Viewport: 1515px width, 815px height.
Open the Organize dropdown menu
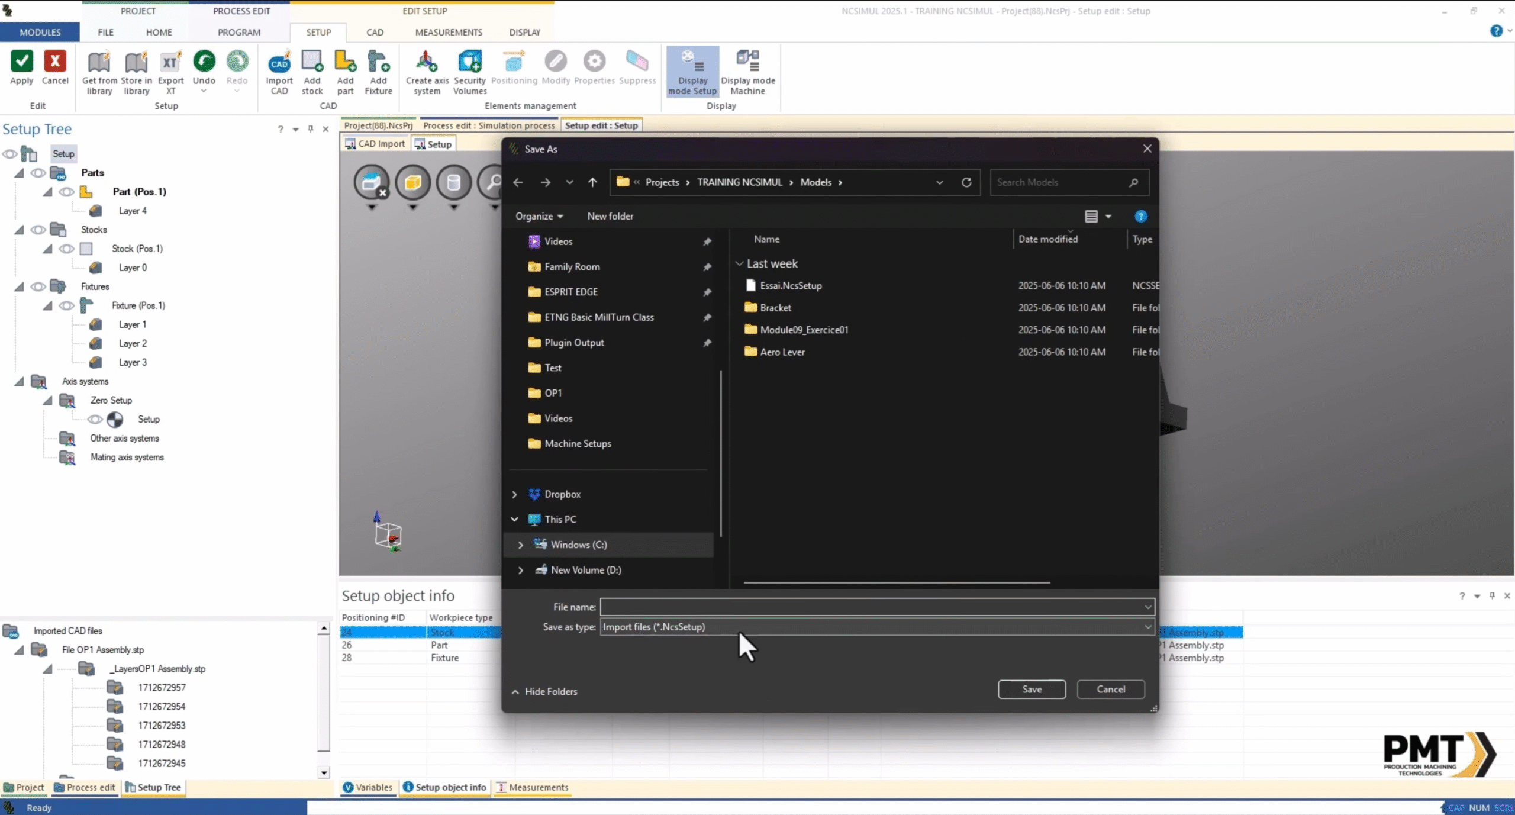pos(539,216)
